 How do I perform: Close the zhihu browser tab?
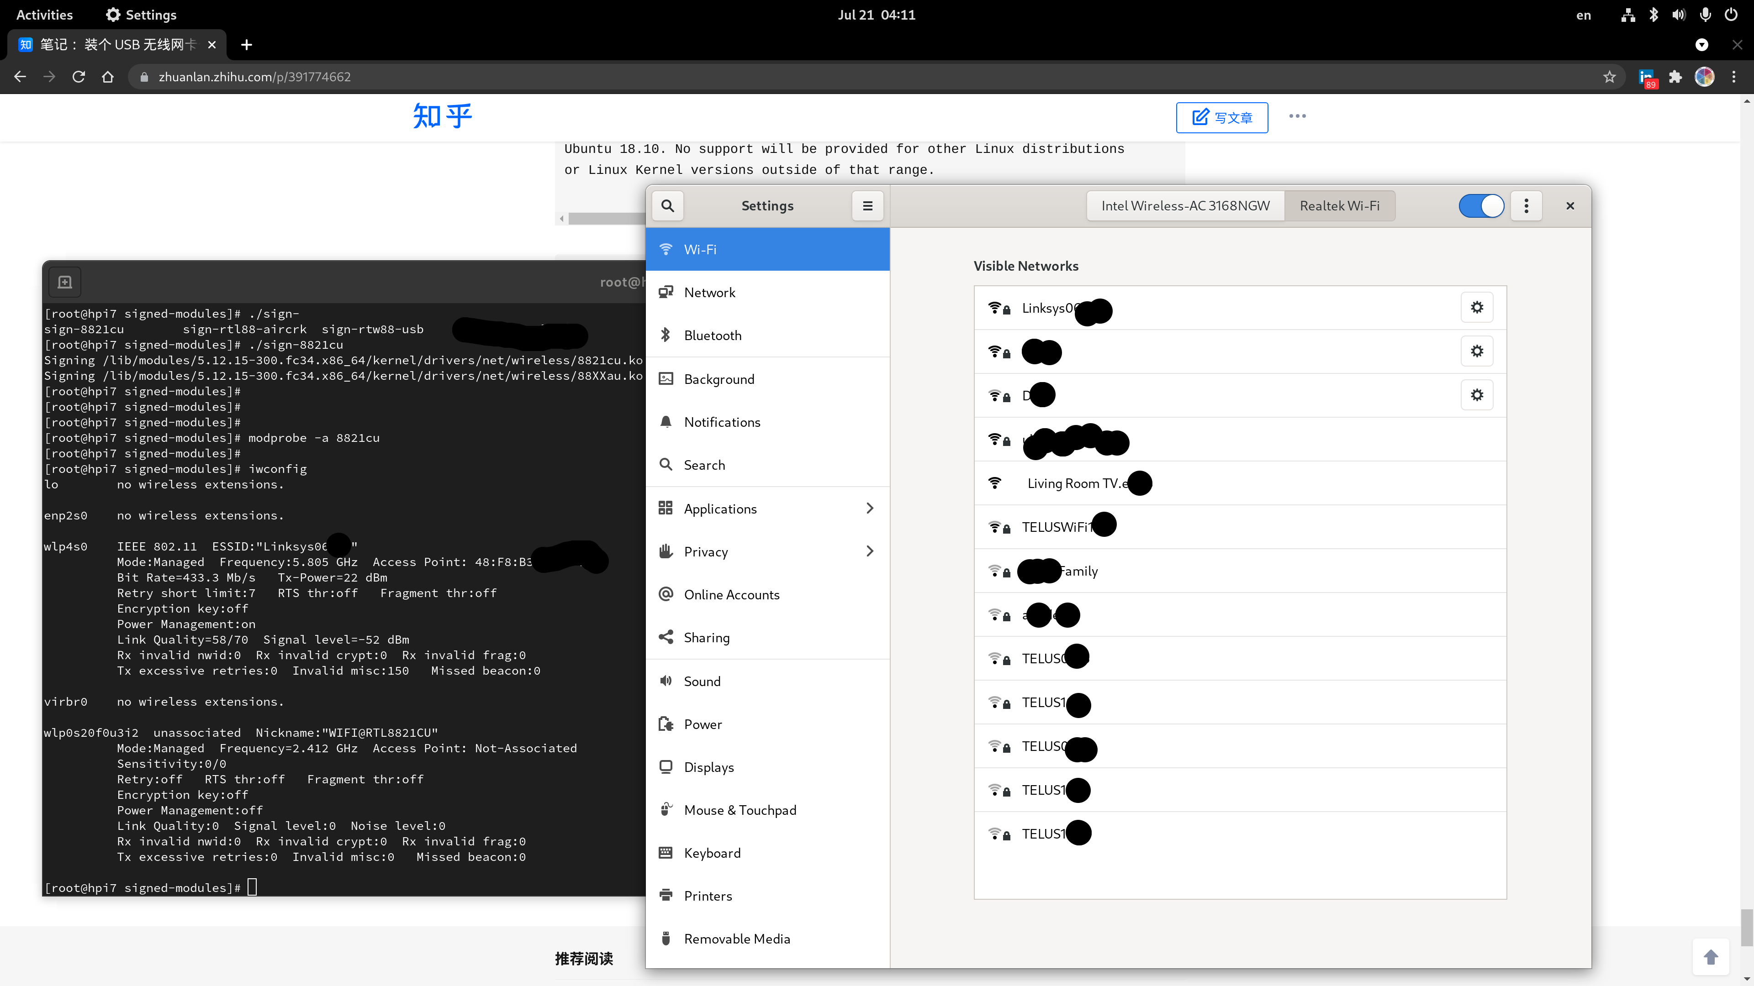212,45
